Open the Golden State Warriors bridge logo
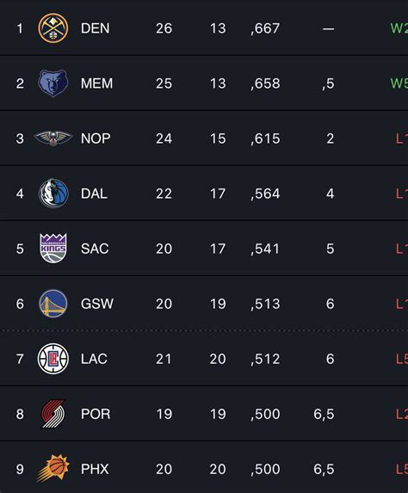408x493 pixels. click(x=53, y=304)
